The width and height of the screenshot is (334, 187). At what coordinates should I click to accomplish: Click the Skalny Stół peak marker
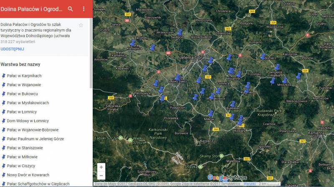tap(223, 156)
